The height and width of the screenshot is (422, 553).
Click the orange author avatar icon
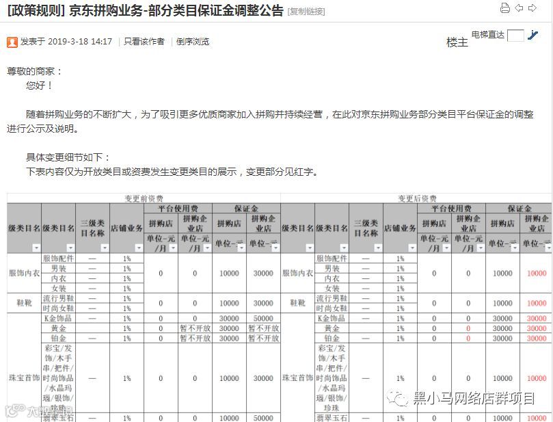[x=12, y=42]
